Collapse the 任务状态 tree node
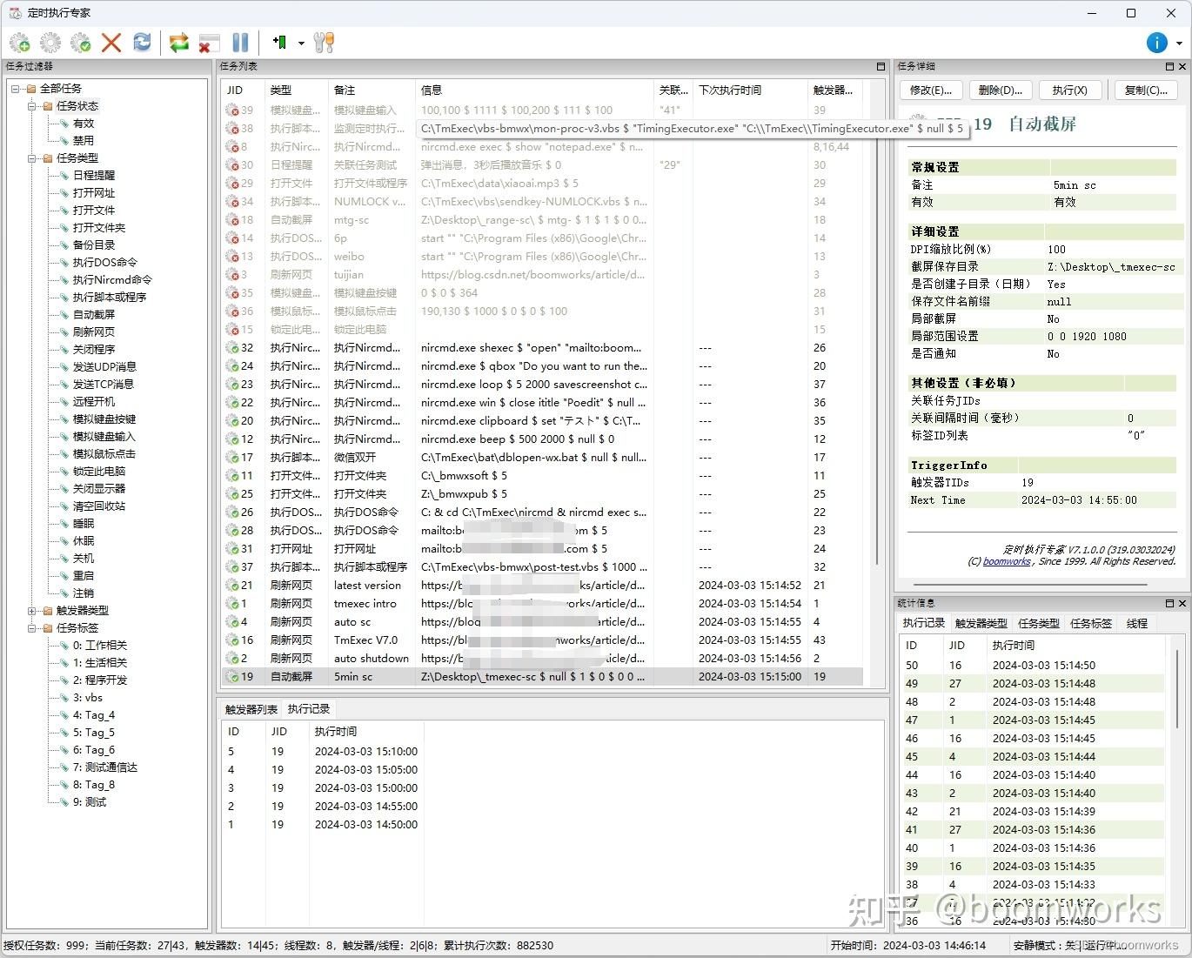The image size is (1192, 958). [x=32, y=106]
